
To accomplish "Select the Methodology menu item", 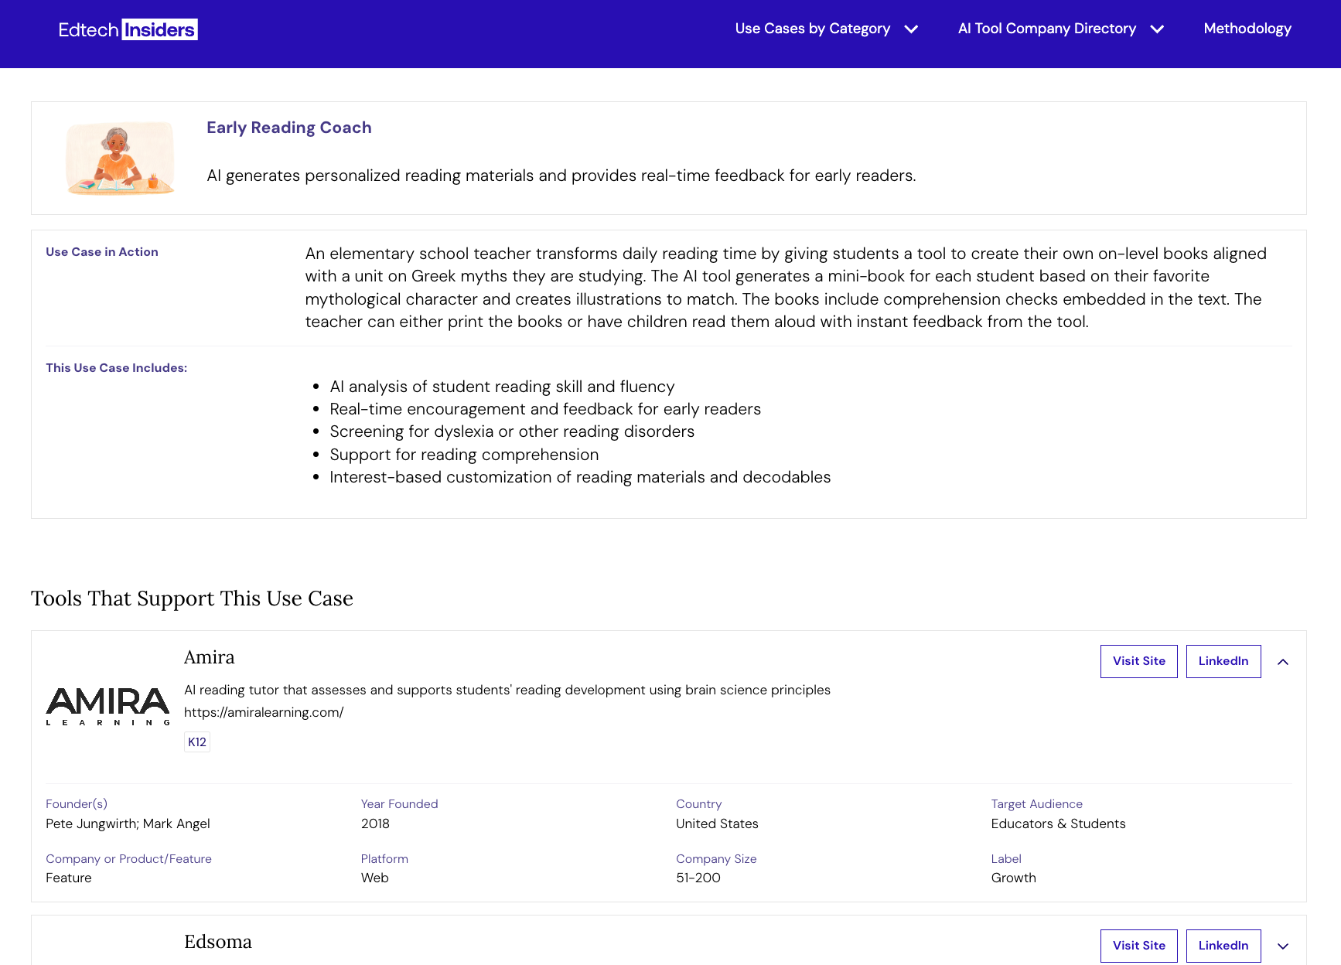I will click(1247, 29).
